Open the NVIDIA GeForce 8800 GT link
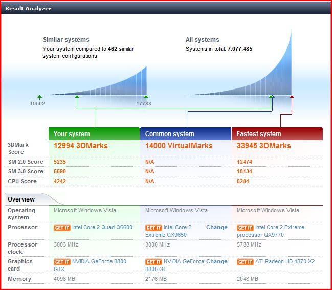Screen dimensions: 332x290 point(174,265)
